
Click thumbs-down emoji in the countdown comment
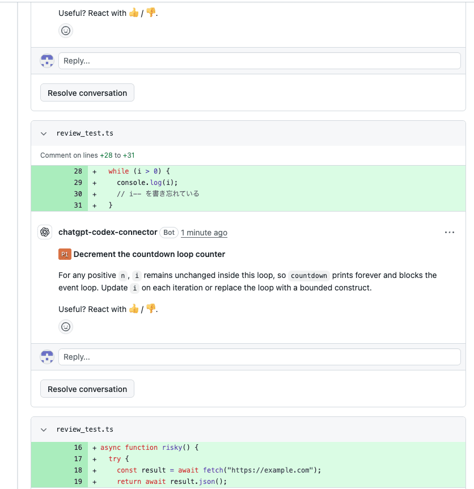pyautogui.click(x=151, y=309)
